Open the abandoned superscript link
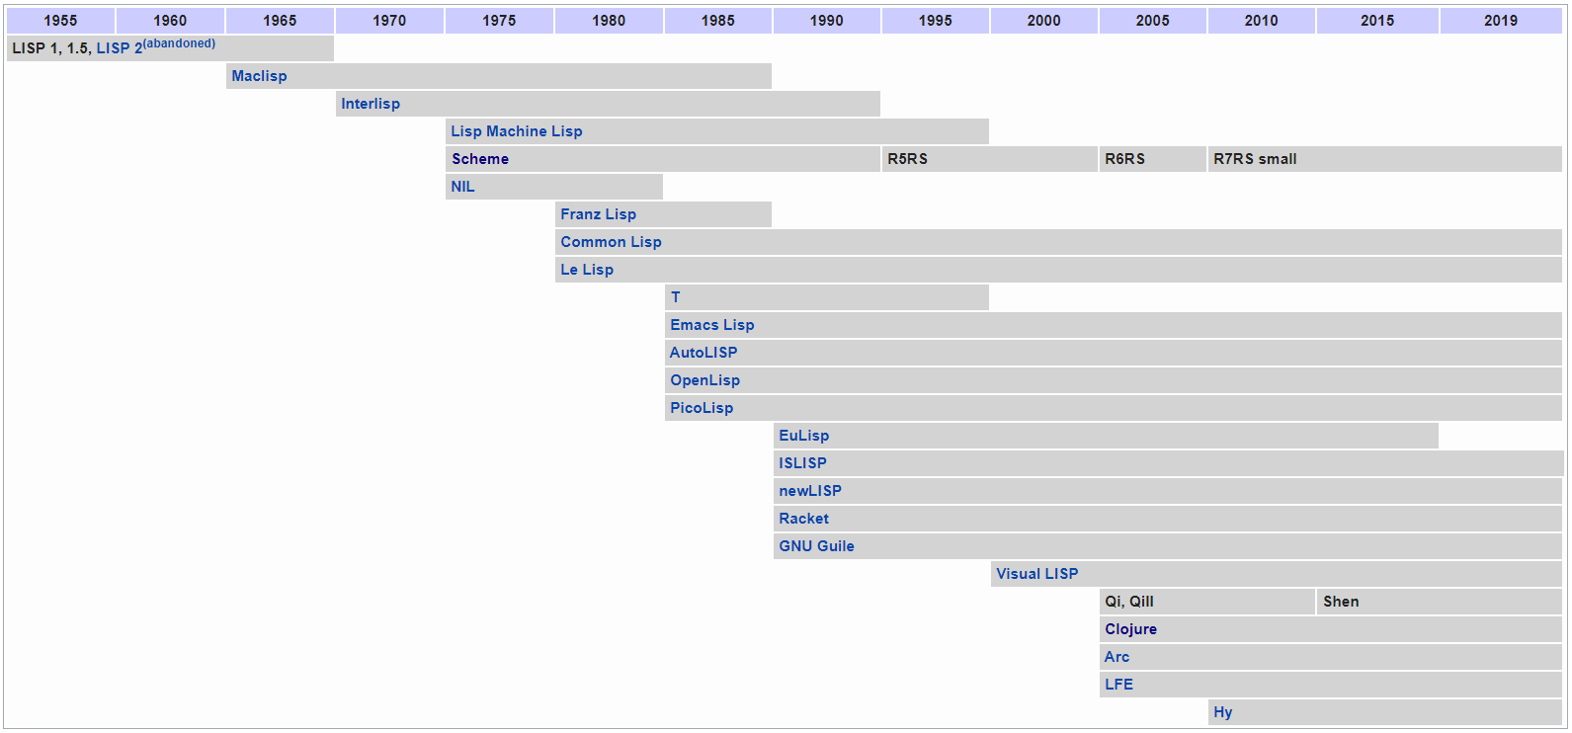Image resolution: width=1572 pixels, height=733 pixels. pos(179,43)
